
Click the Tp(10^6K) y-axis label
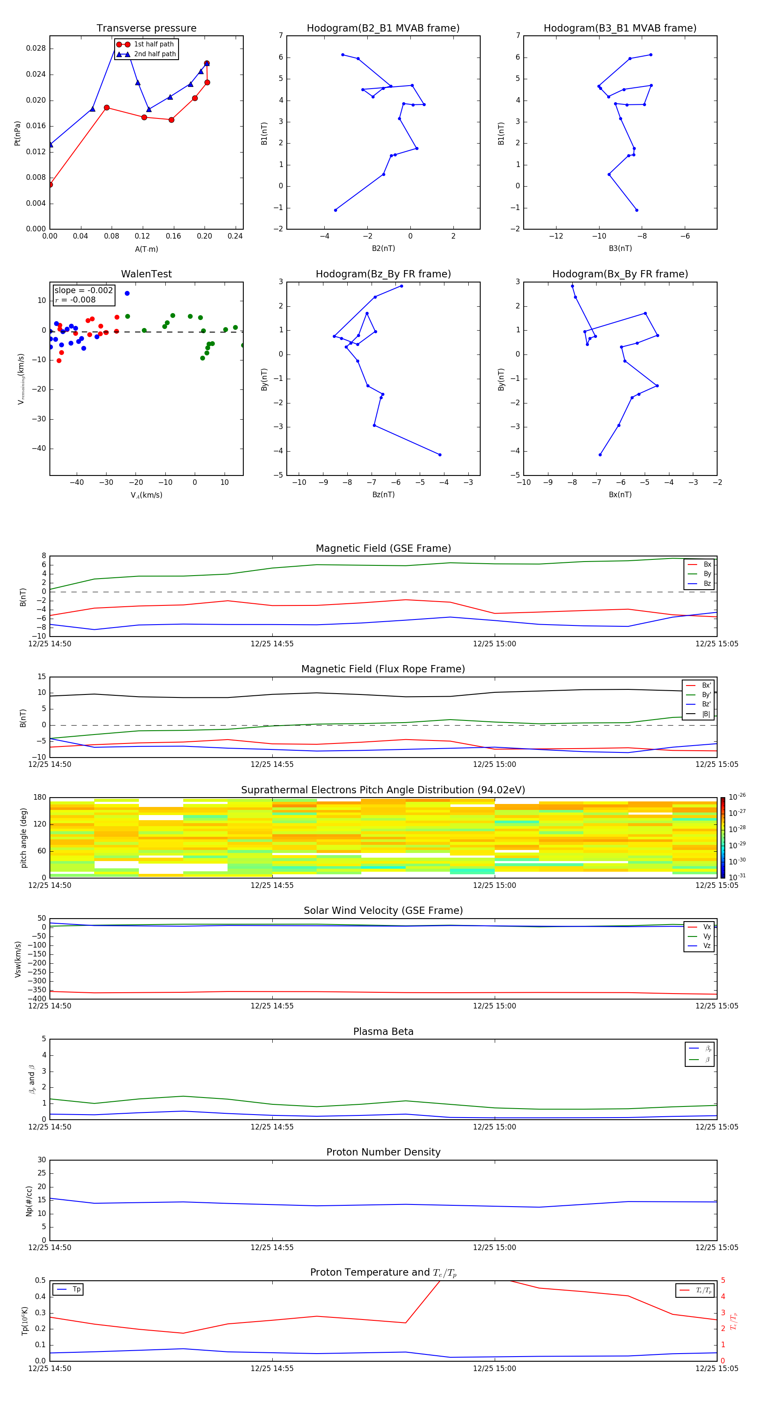pos(25,1321)
